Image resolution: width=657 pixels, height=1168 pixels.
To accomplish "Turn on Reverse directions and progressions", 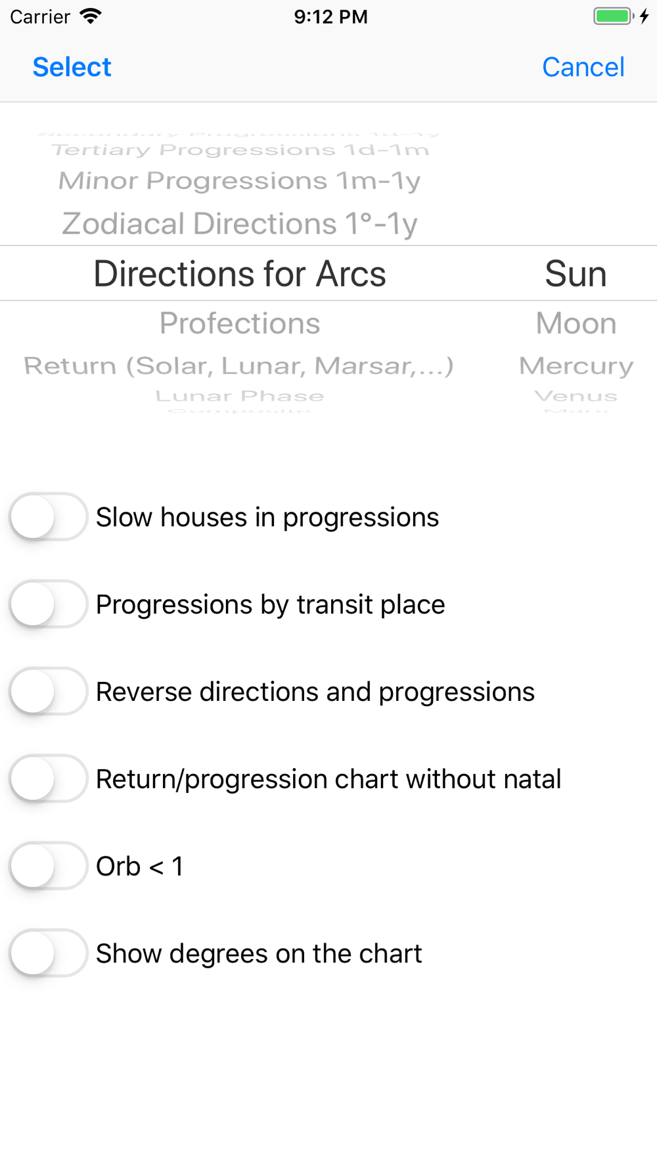I will (x=48, y=692).
